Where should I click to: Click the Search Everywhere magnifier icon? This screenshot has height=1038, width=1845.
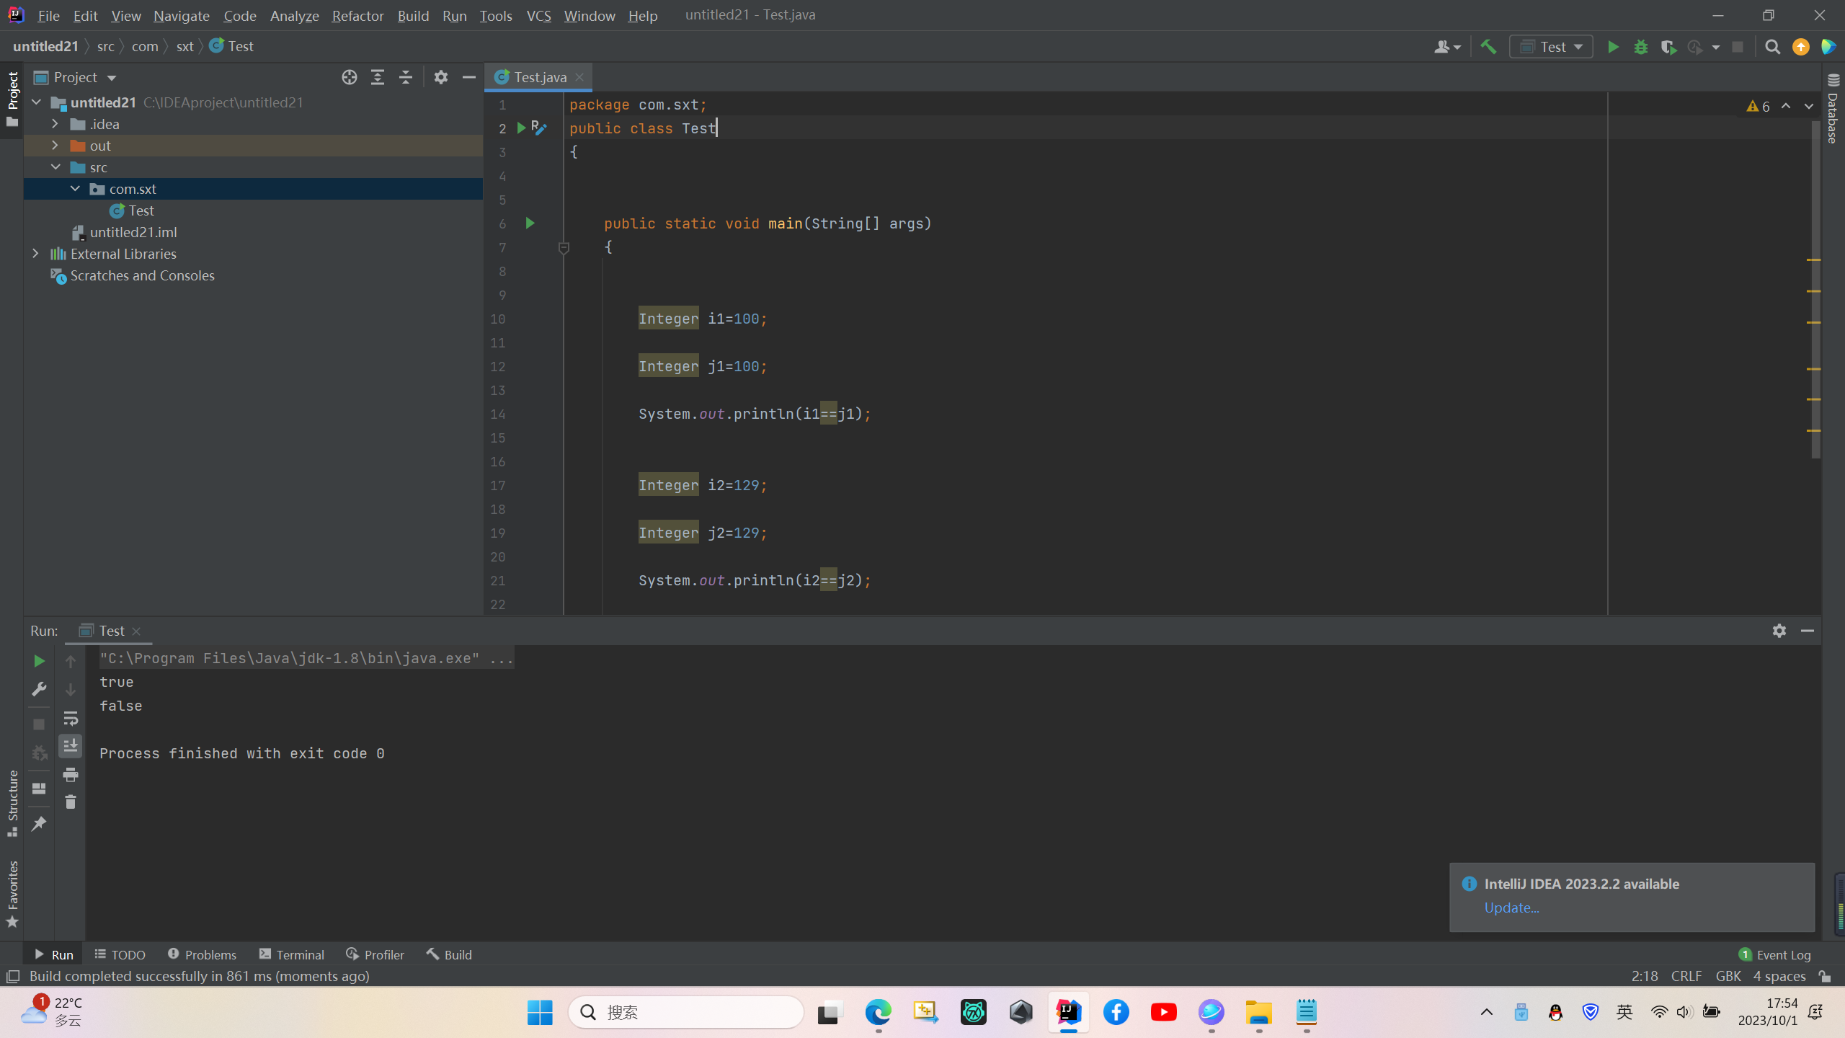tap(1772, 47)
